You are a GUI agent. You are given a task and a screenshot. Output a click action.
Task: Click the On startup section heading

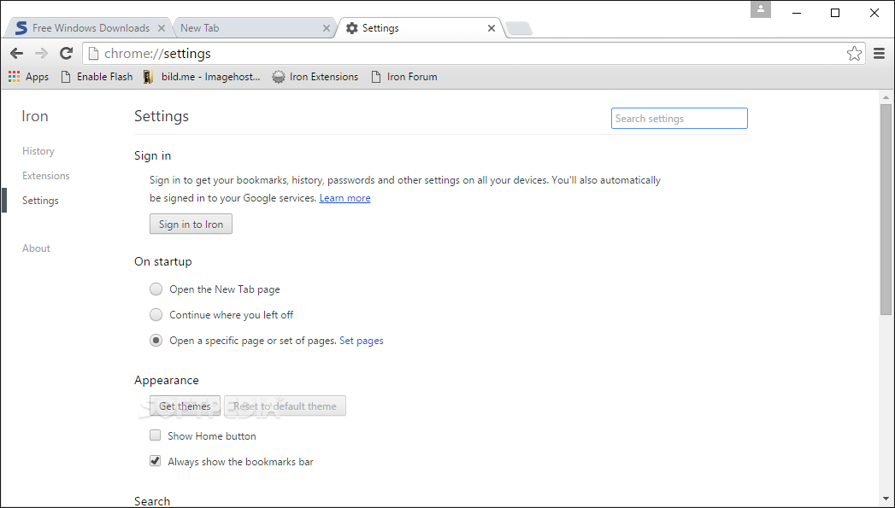[x=163, y=262]
